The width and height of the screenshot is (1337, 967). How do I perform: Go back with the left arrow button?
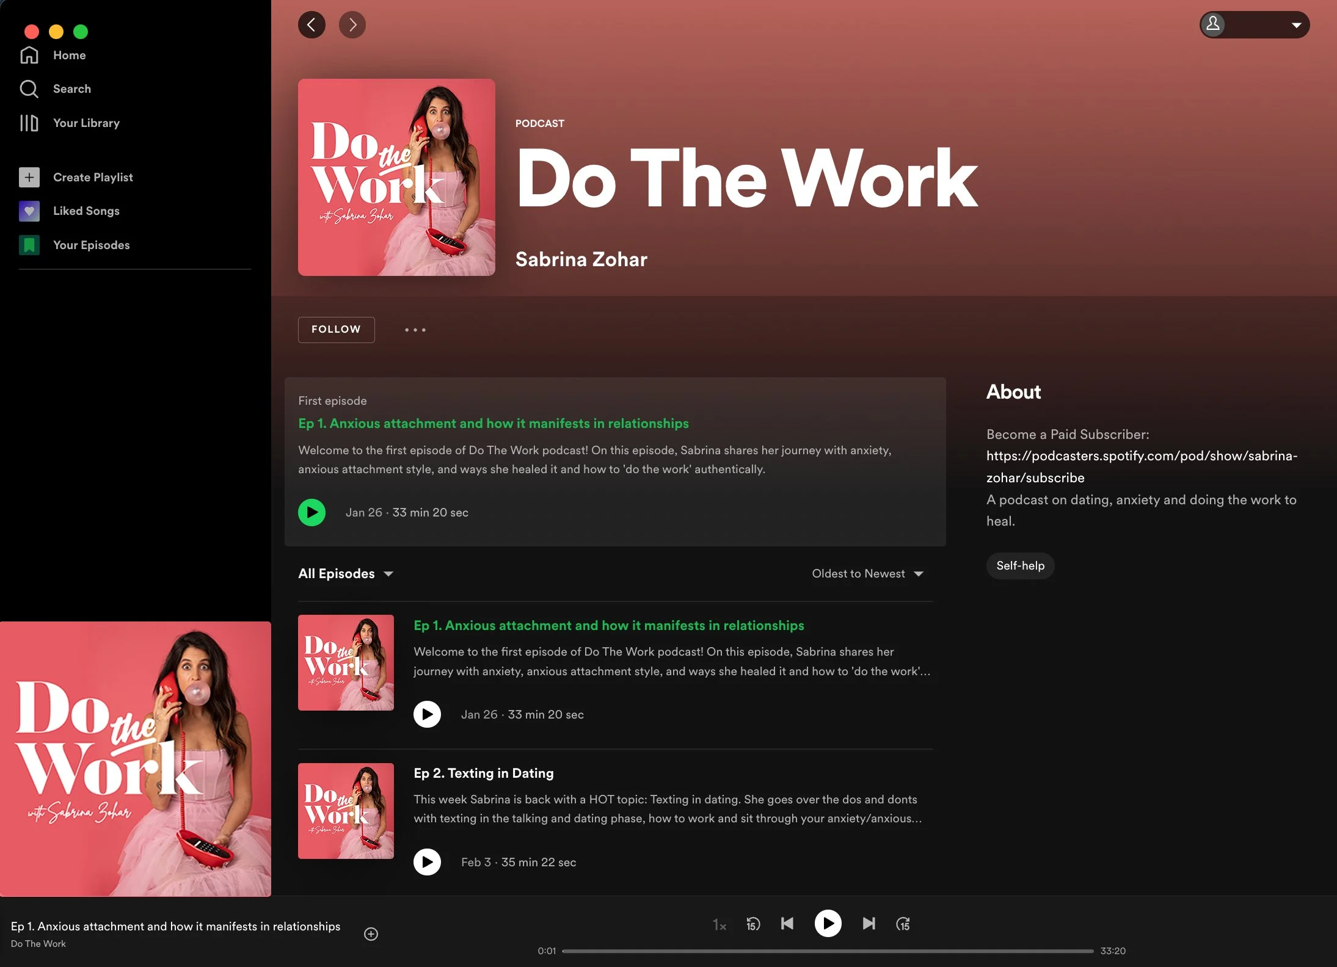(x=311, y=25)
